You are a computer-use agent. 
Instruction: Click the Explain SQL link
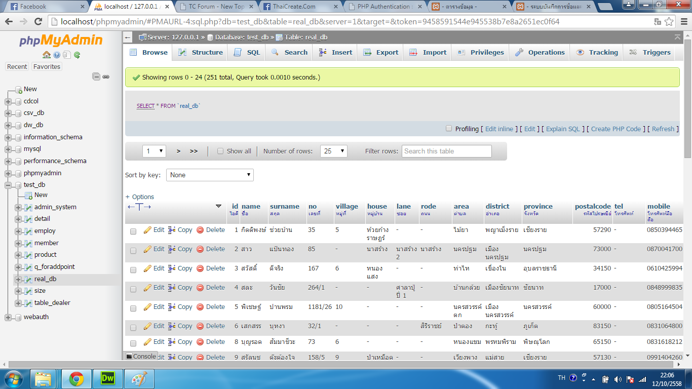pos(563,129)
